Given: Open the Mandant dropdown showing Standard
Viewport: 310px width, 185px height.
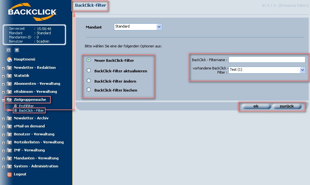Looking at the screenshot, I should [138, 27].
